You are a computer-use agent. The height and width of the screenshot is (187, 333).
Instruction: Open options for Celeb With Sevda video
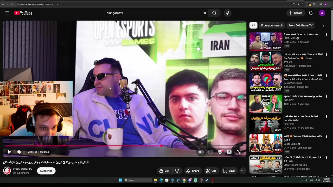326,76
